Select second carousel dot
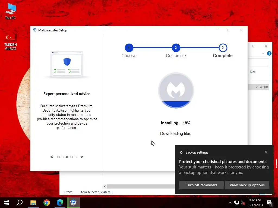Viewport: 278px width, 208px height. point(63,157)
